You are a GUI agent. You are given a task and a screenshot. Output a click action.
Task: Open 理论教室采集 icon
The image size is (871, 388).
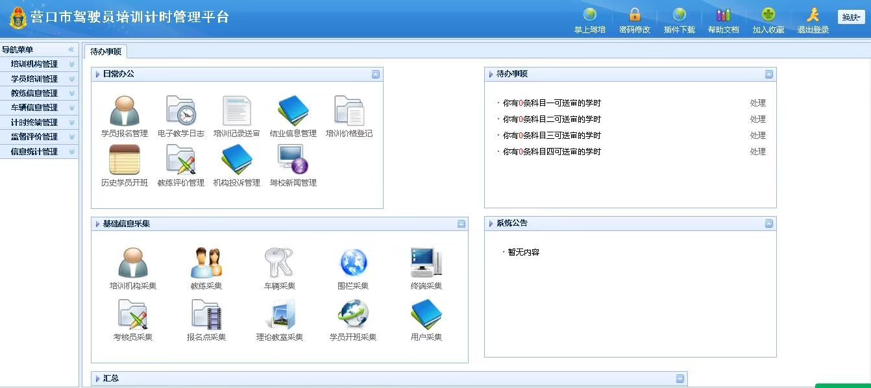point(280,314)
